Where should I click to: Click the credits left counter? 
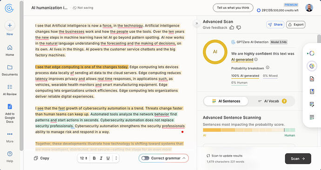tap(278, 10)
